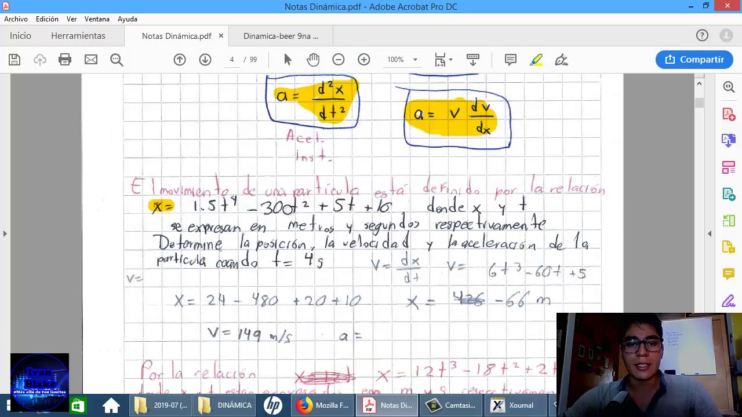Switch to the Herramientas tab
This screenshot has height=417, width=742.
tap(78, 36)
